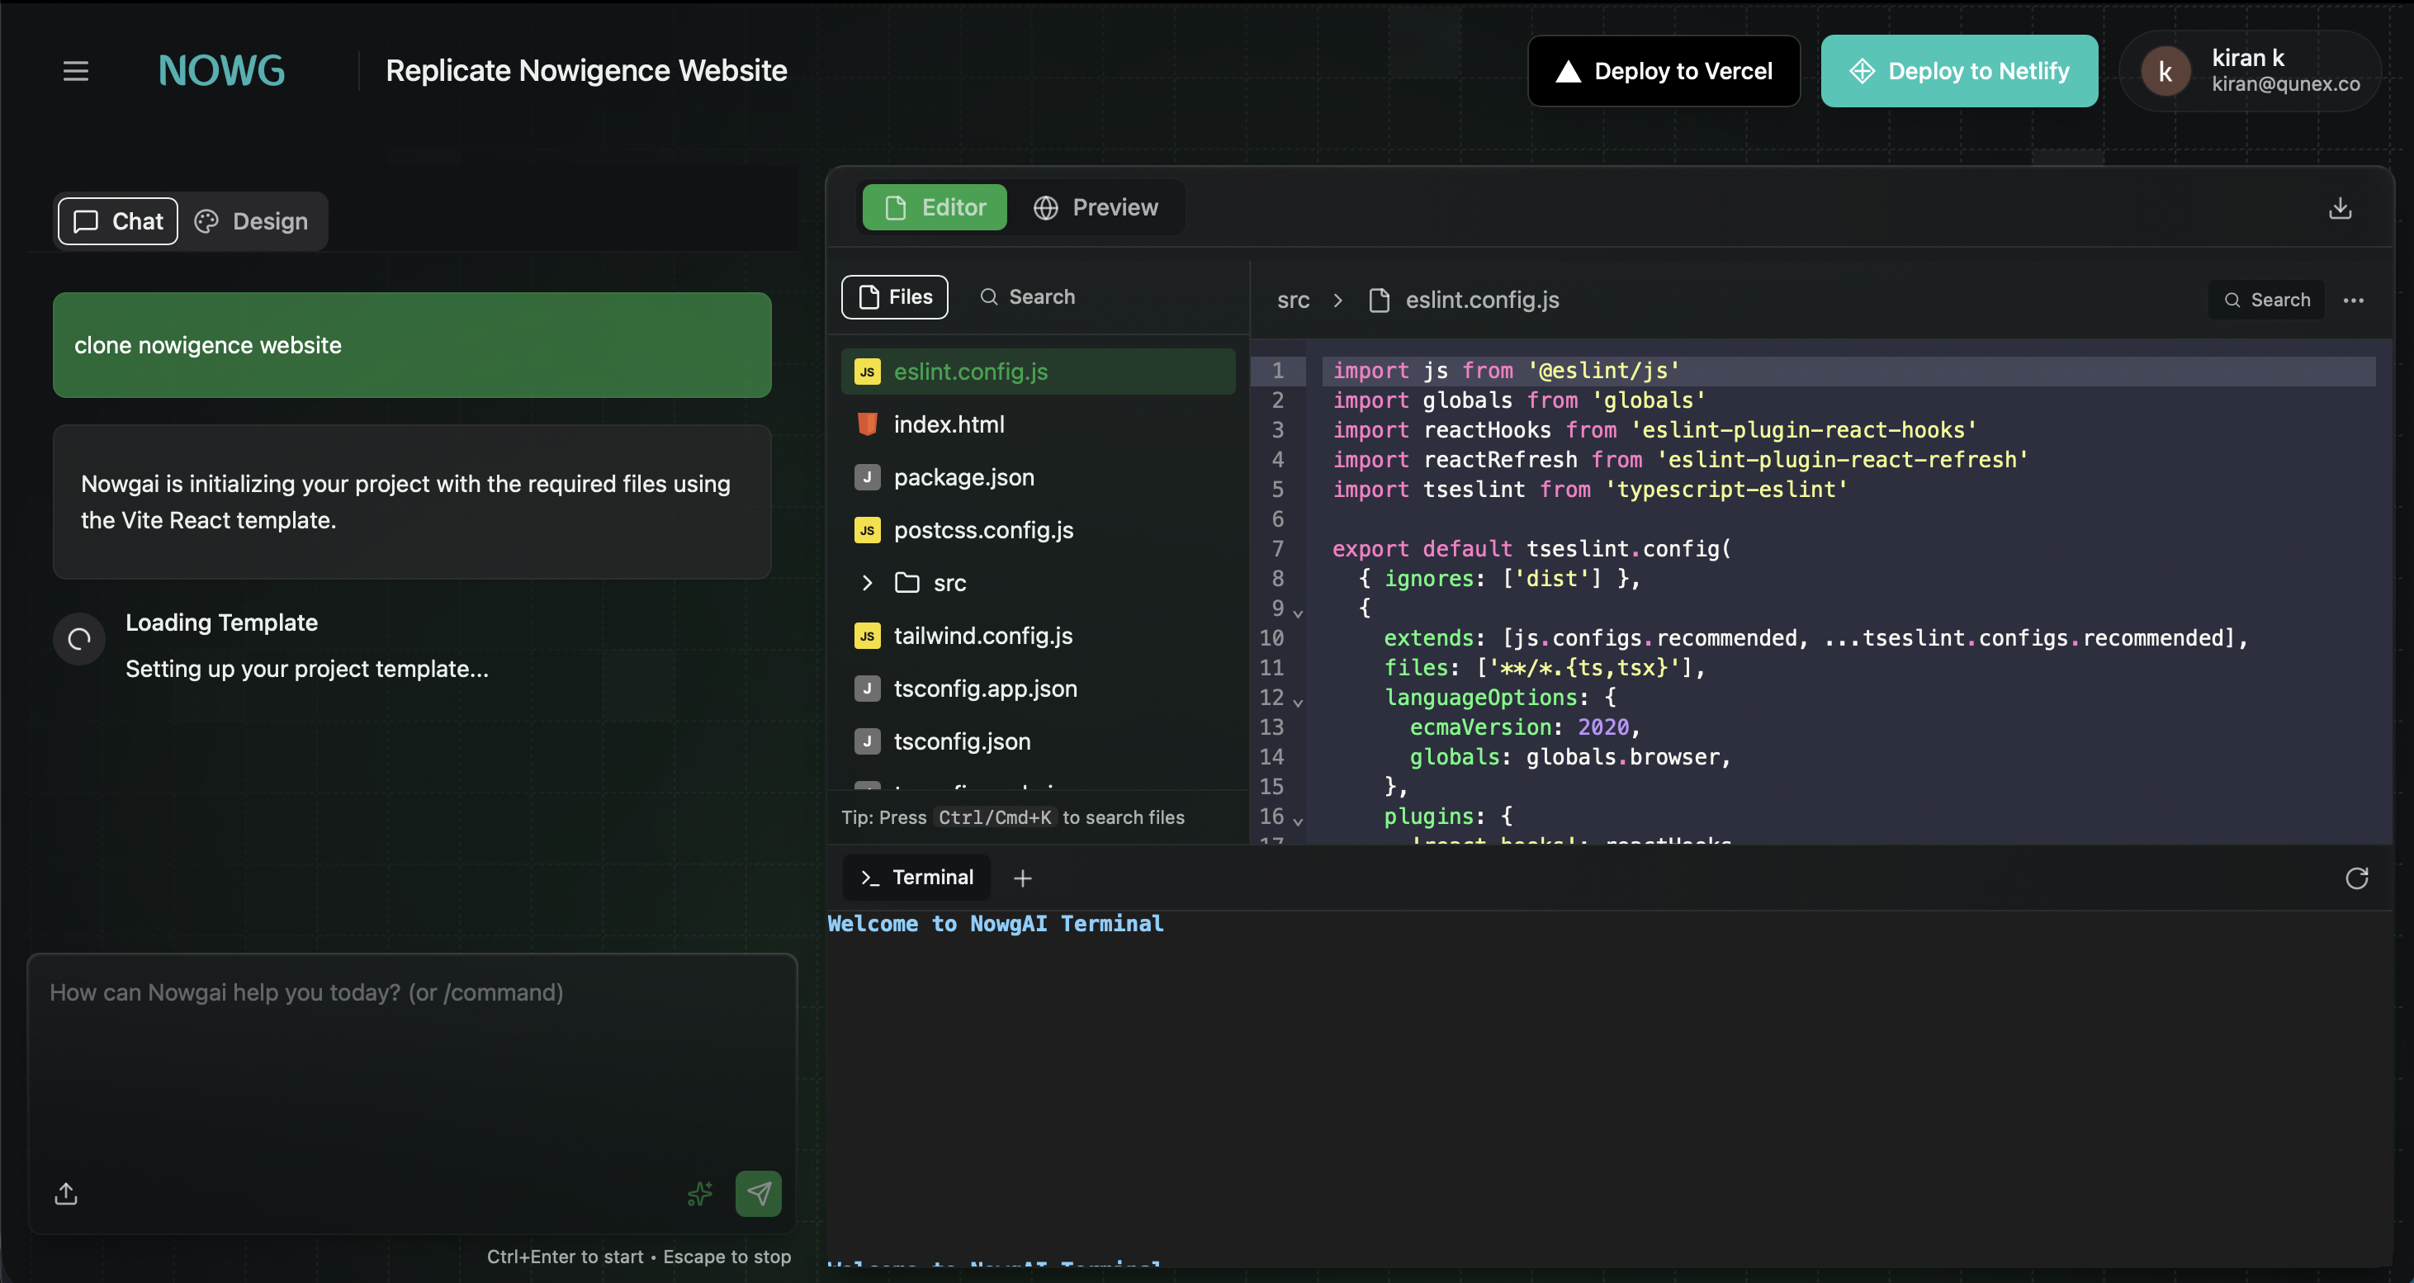Open a new terminal tab with the plus icon
This screenshot has width=2414, height=1283.
(1021, 878)
